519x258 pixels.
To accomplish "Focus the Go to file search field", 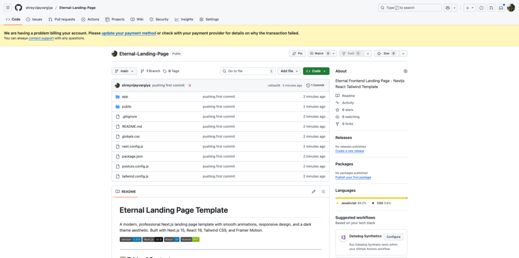I will click(248, 71).
